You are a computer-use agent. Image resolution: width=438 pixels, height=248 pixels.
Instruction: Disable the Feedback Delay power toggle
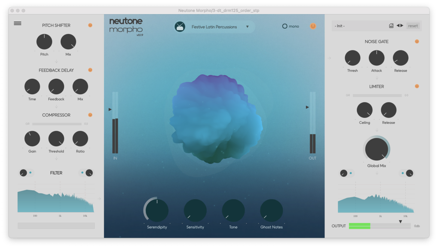point(90,70)
